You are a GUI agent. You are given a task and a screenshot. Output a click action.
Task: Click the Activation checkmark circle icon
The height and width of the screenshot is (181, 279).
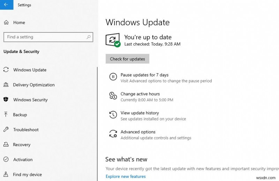6,159
